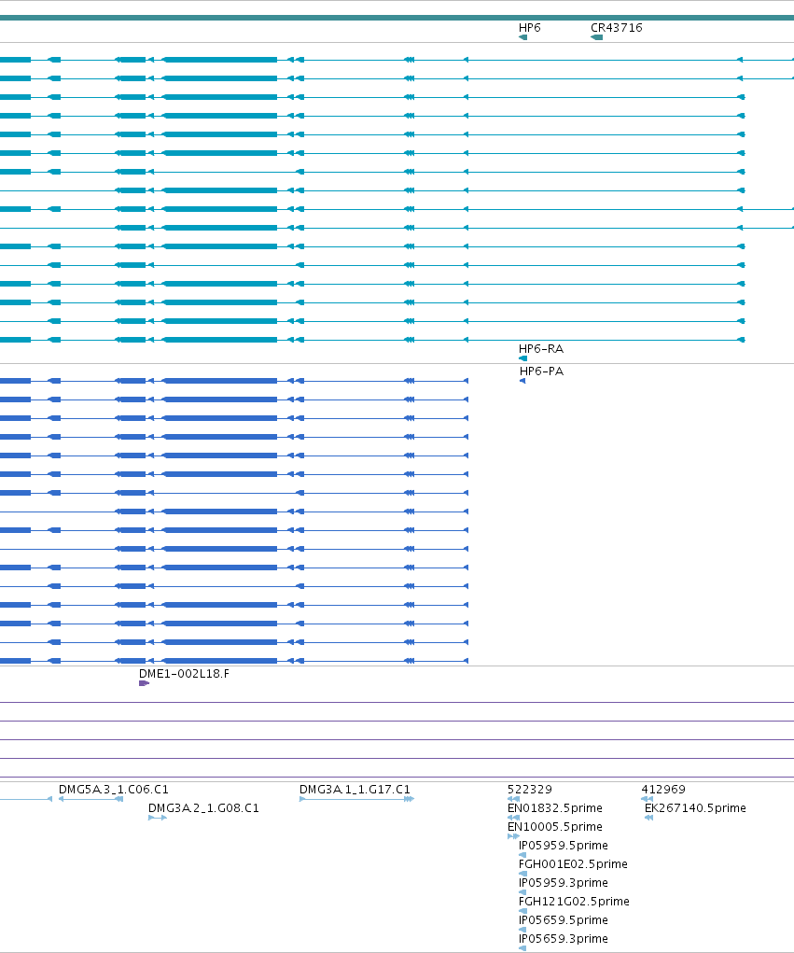
Task: Select the purple DME1-002L18.F glyph
Action: pyautogui.click(x=144, y=683)
